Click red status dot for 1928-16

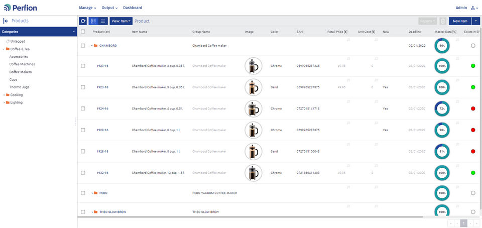tap(473, 130)
